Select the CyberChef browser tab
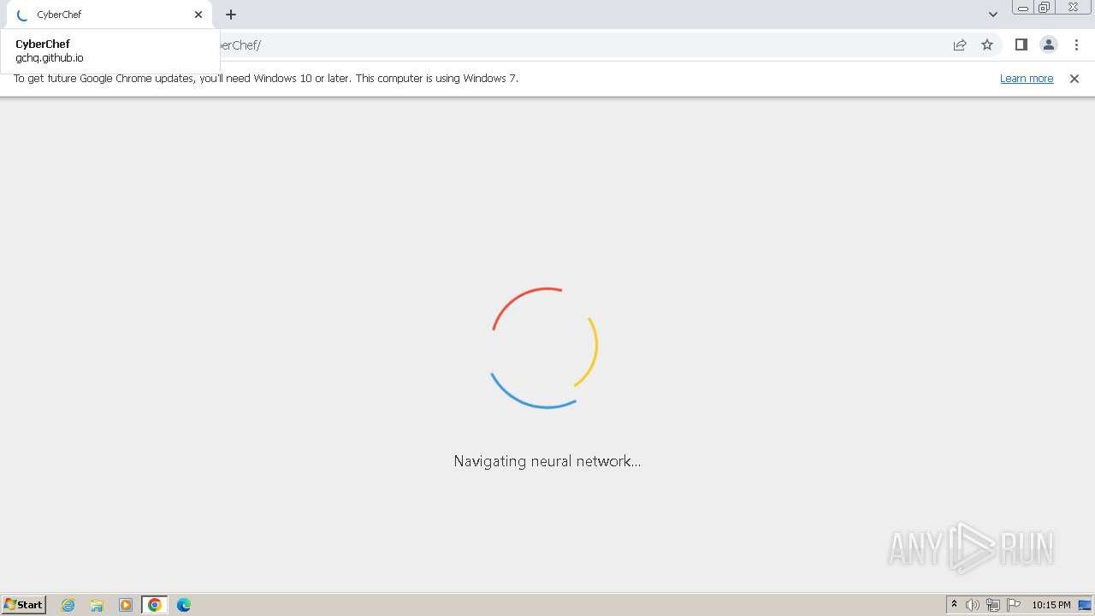Image resolution: width=1095 pixels, height=616 pixels. (x=108, y=15)
